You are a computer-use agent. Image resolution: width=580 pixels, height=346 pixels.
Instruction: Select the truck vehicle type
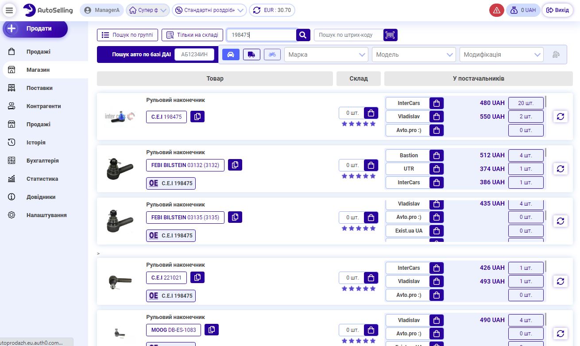[251, 54]
